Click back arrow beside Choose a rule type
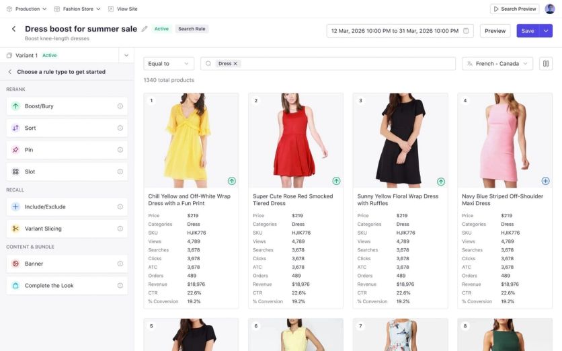Screen dimensions: 562x351 9,72
